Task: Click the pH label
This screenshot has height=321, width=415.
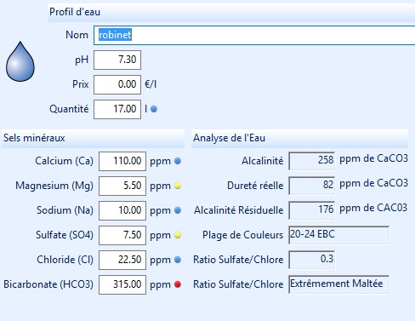Action: tap(82, 60)
